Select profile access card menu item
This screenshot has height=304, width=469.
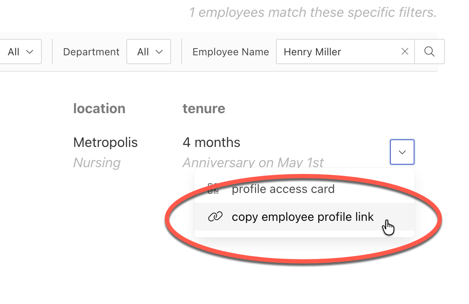(305, 189)
